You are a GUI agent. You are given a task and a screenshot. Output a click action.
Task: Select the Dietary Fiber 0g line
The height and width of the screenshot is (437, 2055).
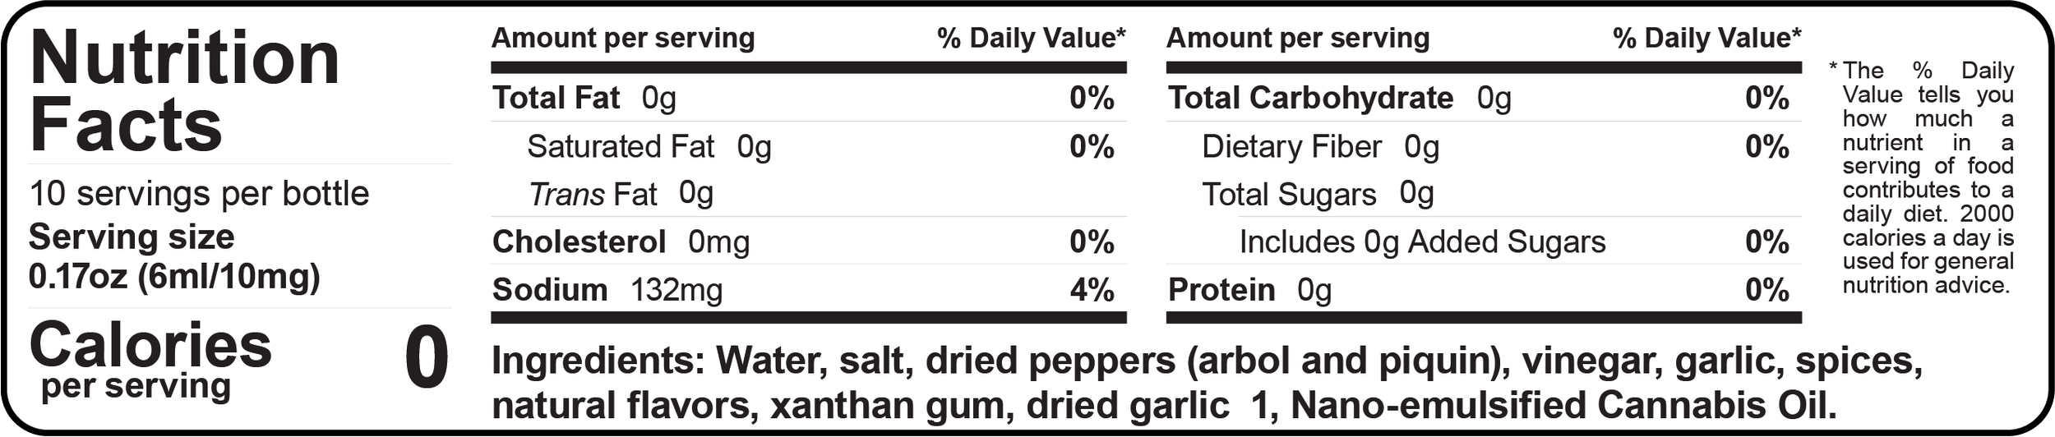1320,147
